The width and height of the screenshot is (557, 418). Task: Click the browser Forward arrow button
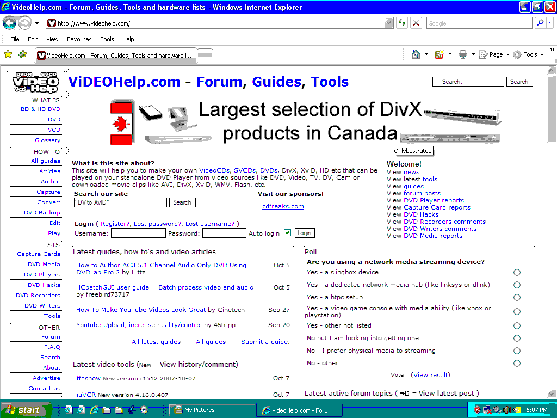click(x=24, y=23)
